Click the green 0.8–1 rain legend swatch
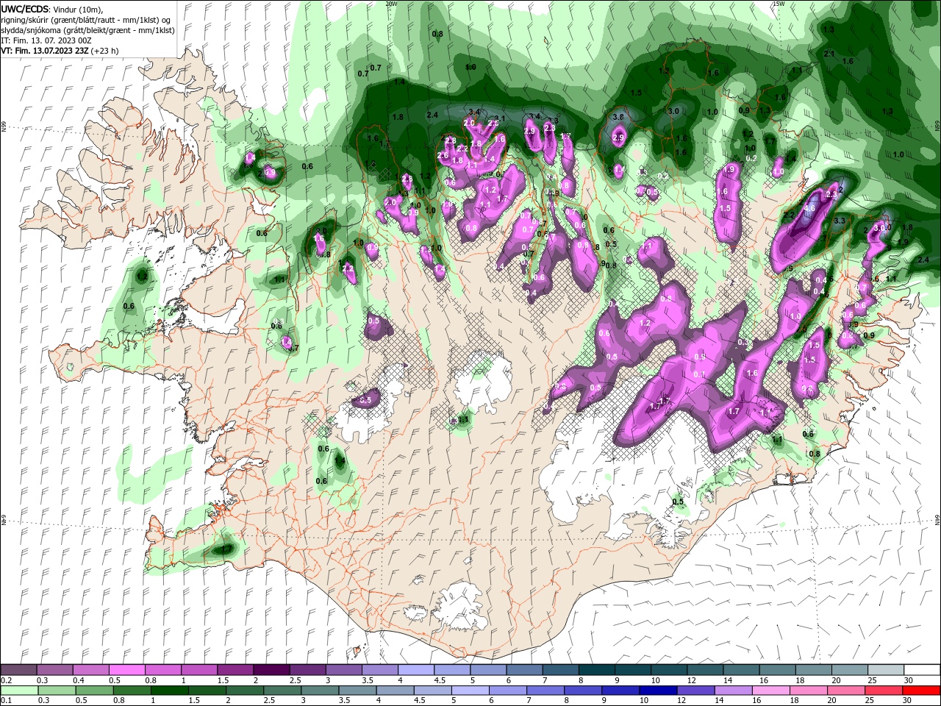 click(x=132, y=691)
